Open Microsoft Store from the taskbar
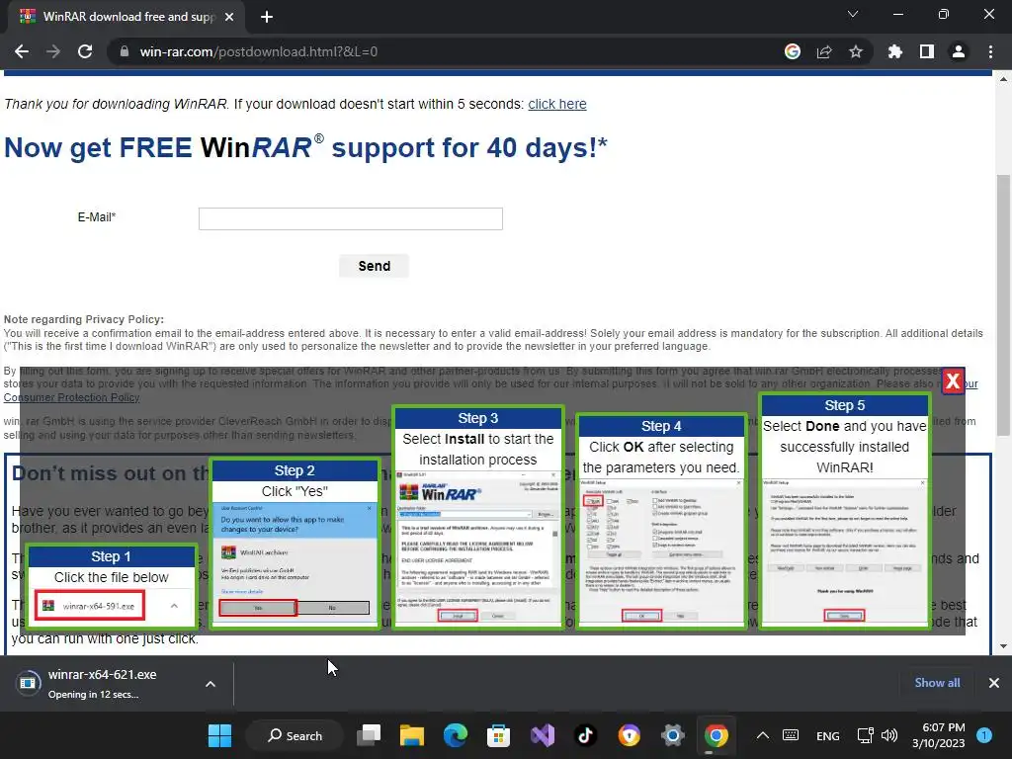The height and width of the screenshot is (759, 1012). point(498,735)
